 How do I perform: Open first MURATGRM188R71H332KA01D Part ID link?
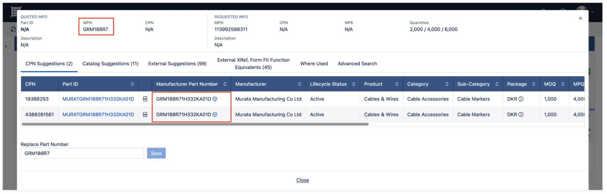[x=98, y=99]
